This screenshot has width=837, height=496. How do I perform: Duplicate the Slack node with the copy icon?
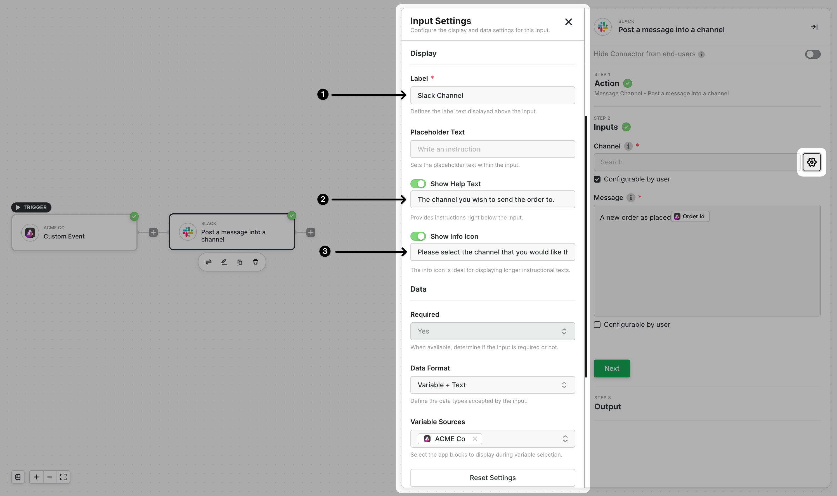240,262
